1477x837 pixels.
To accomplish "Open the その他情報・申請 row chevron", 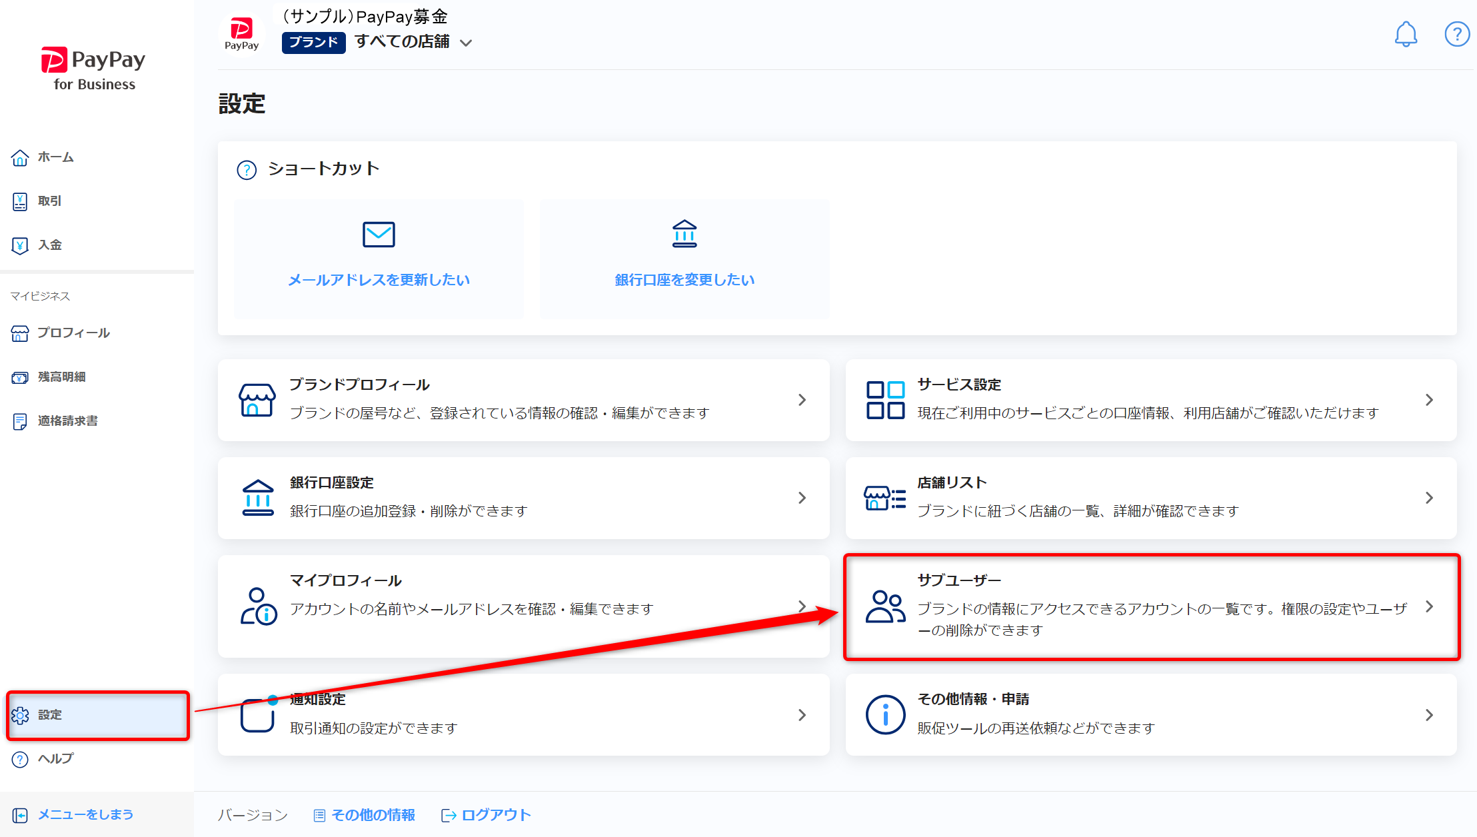I will (x=1429, y=715).
